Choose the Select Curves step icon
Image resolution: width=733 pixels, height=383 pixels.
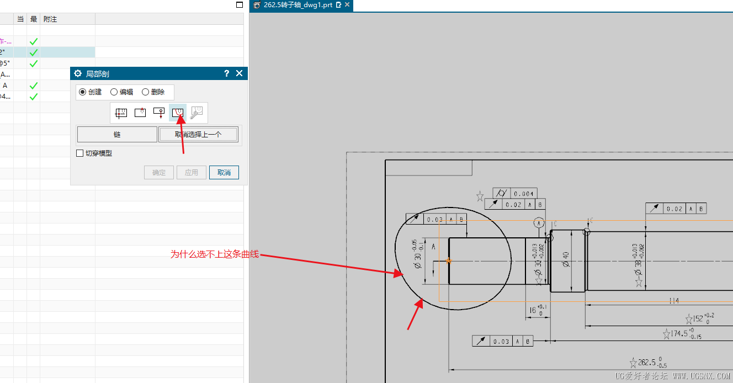click(x=178, y=113)
